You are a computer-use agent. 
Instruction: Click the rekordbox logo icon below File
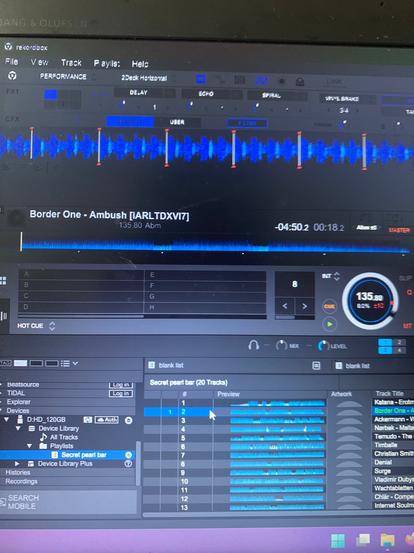12,76
